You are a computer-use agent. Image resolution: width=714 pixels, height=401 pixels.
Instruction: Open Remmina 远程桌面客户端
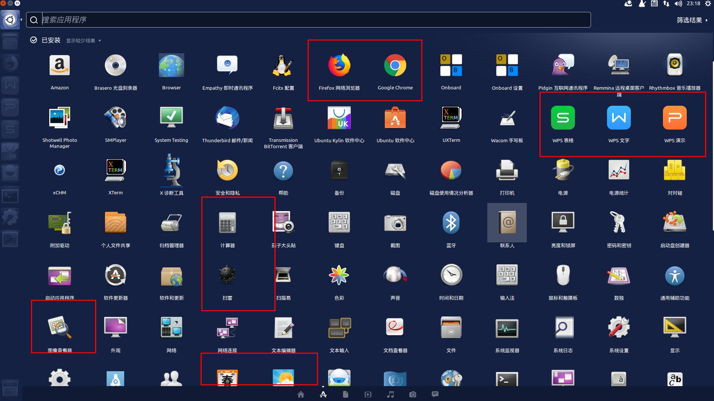[x=619, y=66]
